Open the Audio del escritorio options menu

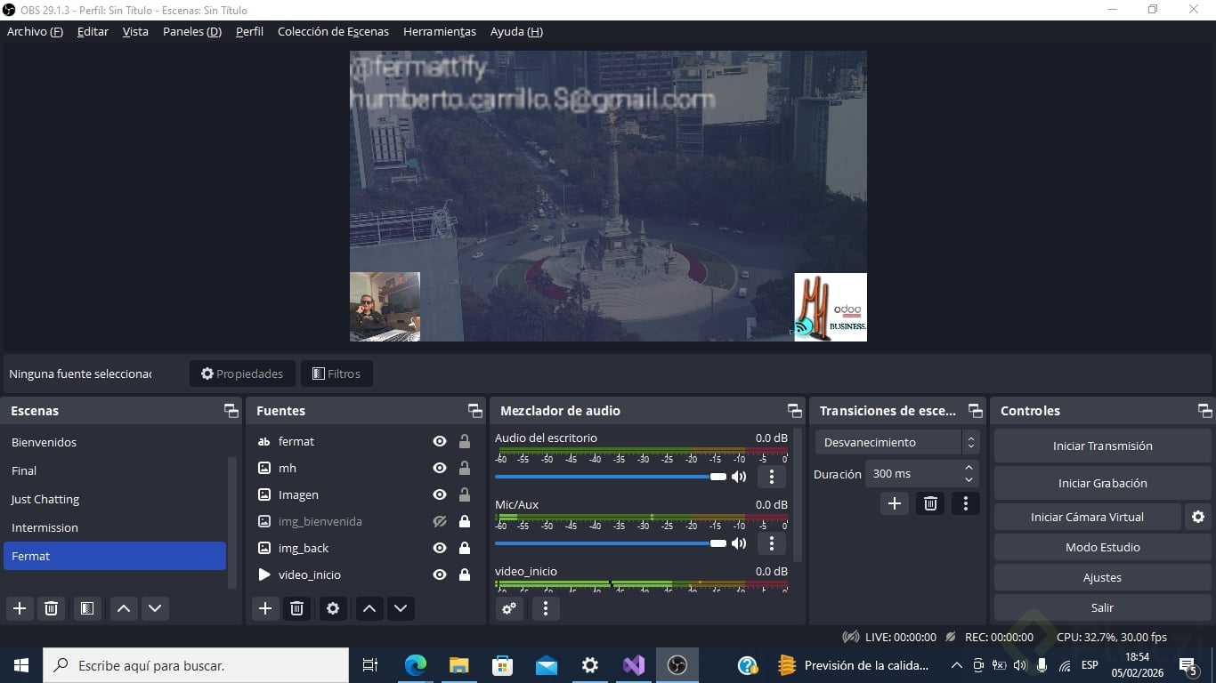pos(772,477)
